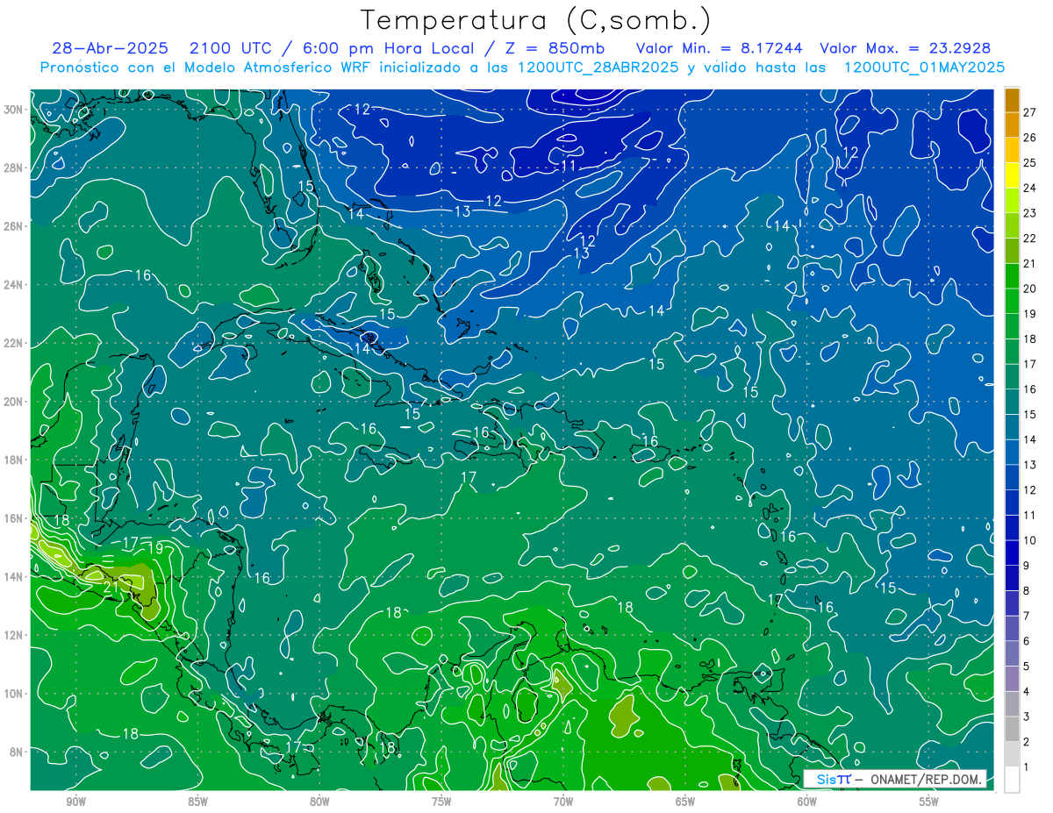Click the "75W" longitude label

click(x=441, y=802)
